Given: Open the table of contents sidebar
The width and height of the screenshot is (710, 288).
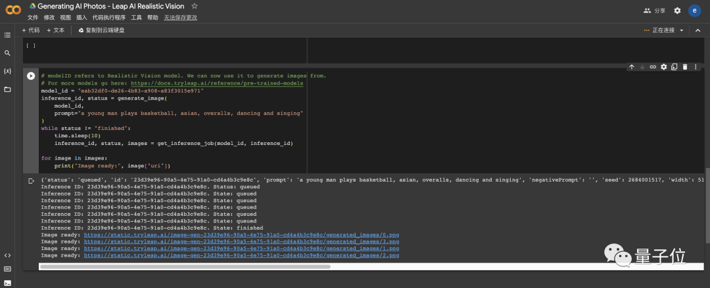Looking at the screenshot, I should coord(7,35).
